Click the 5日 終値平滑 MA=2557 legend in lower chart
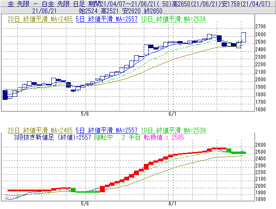 click(107, 130)
